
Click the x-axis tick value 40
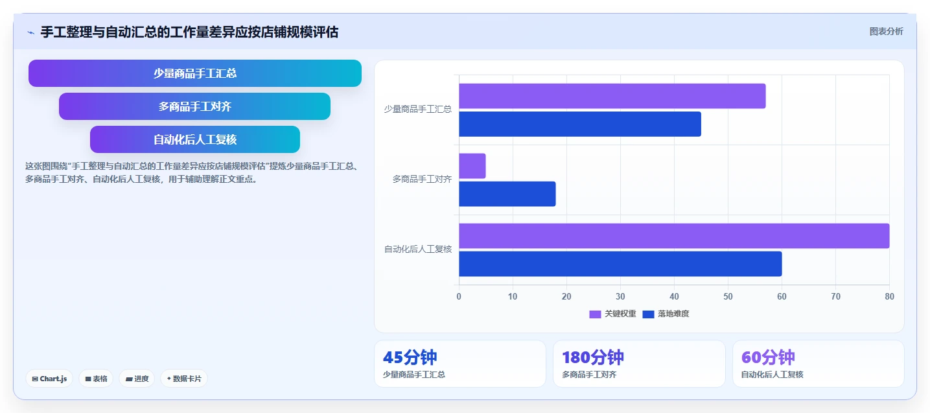pos(674,297)
